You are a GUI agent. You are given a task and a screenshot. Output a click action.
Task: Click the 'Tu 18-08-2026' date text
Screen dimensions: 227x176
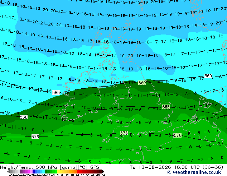pos(150,167)
